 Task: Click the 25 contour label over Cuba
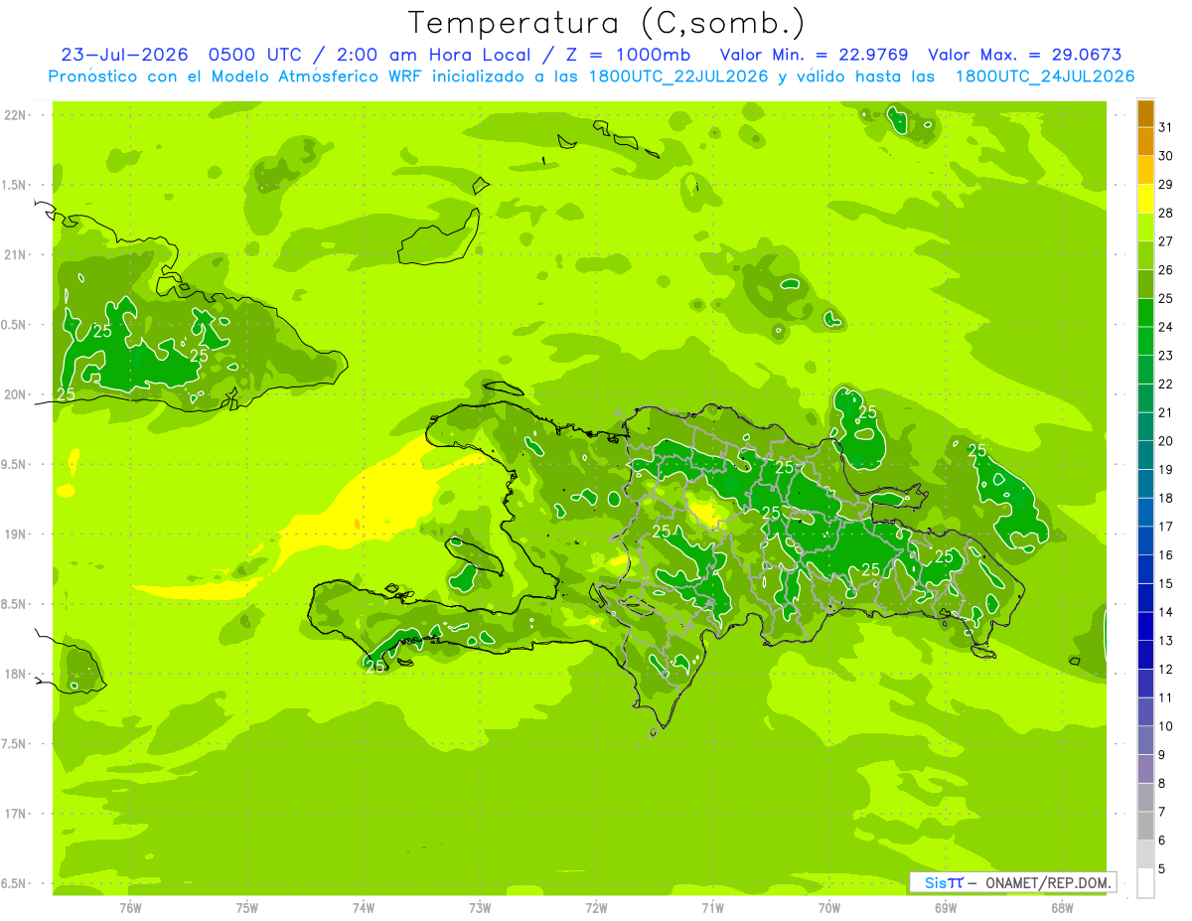coord(101,331)
